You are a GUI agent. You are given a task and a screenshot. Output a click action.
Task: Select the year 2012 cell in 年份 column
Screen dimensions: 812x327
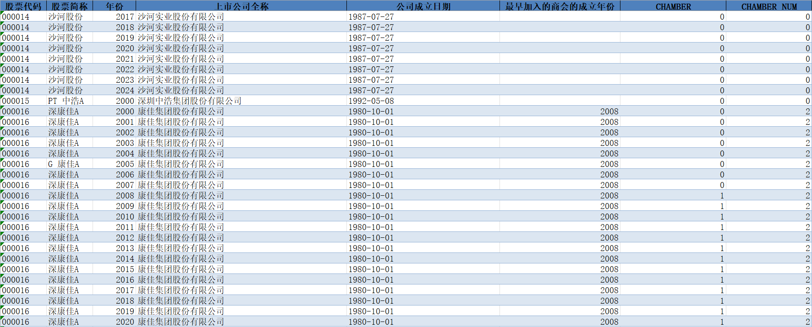125,238
